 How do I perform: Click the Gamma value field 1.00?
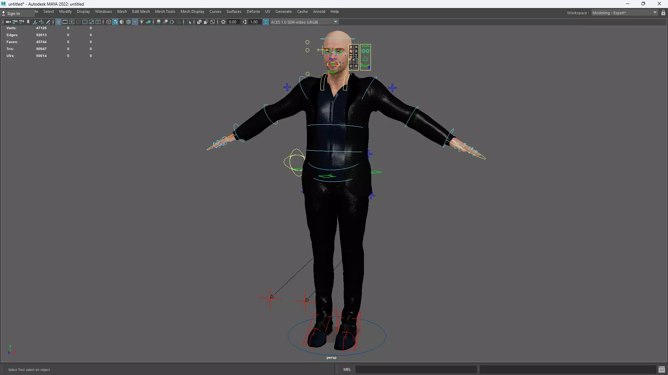pyautogui.click(x=254, y=22)
